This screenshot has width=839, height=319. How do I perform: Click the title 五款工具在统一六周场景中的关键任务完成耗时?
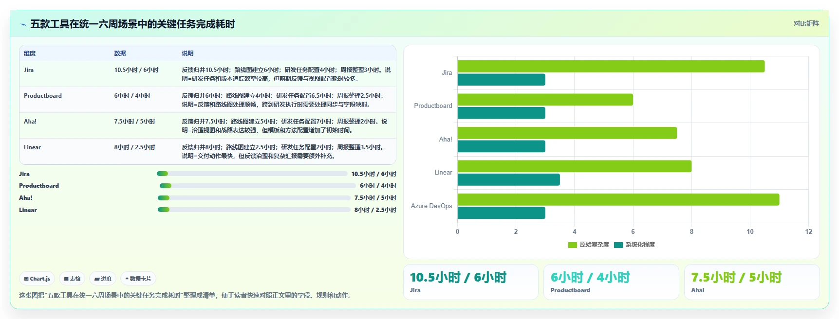click(x=132, y=24)
